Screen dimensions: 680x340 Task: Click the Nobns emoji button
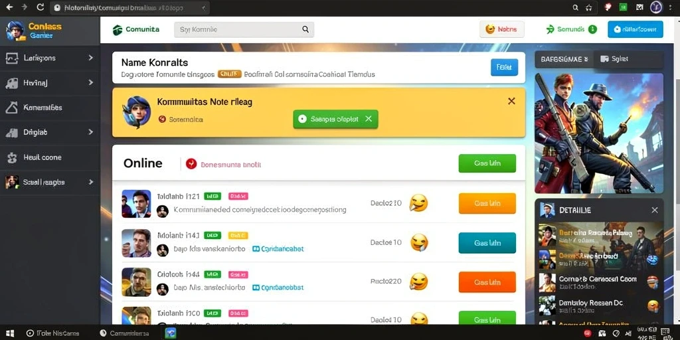[x=502, y=29]
